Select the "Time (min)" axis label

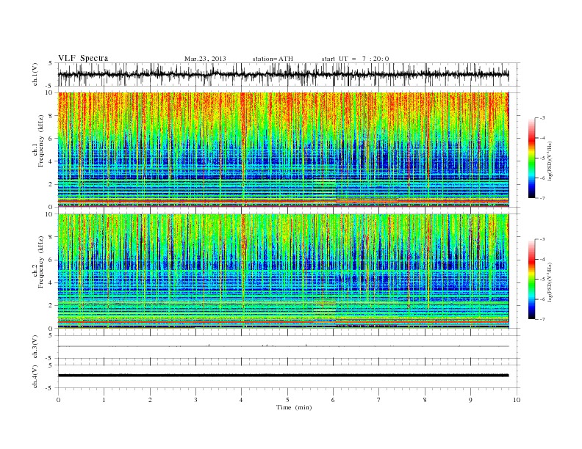pyautogui.click(x=294, y=407)
